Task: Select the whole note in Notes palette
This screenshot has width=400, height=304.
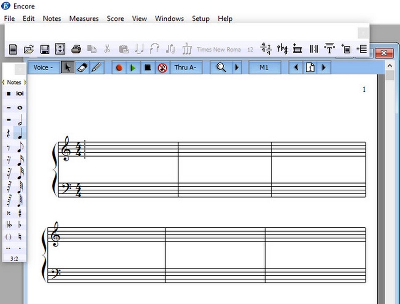Action: [20, 108]
